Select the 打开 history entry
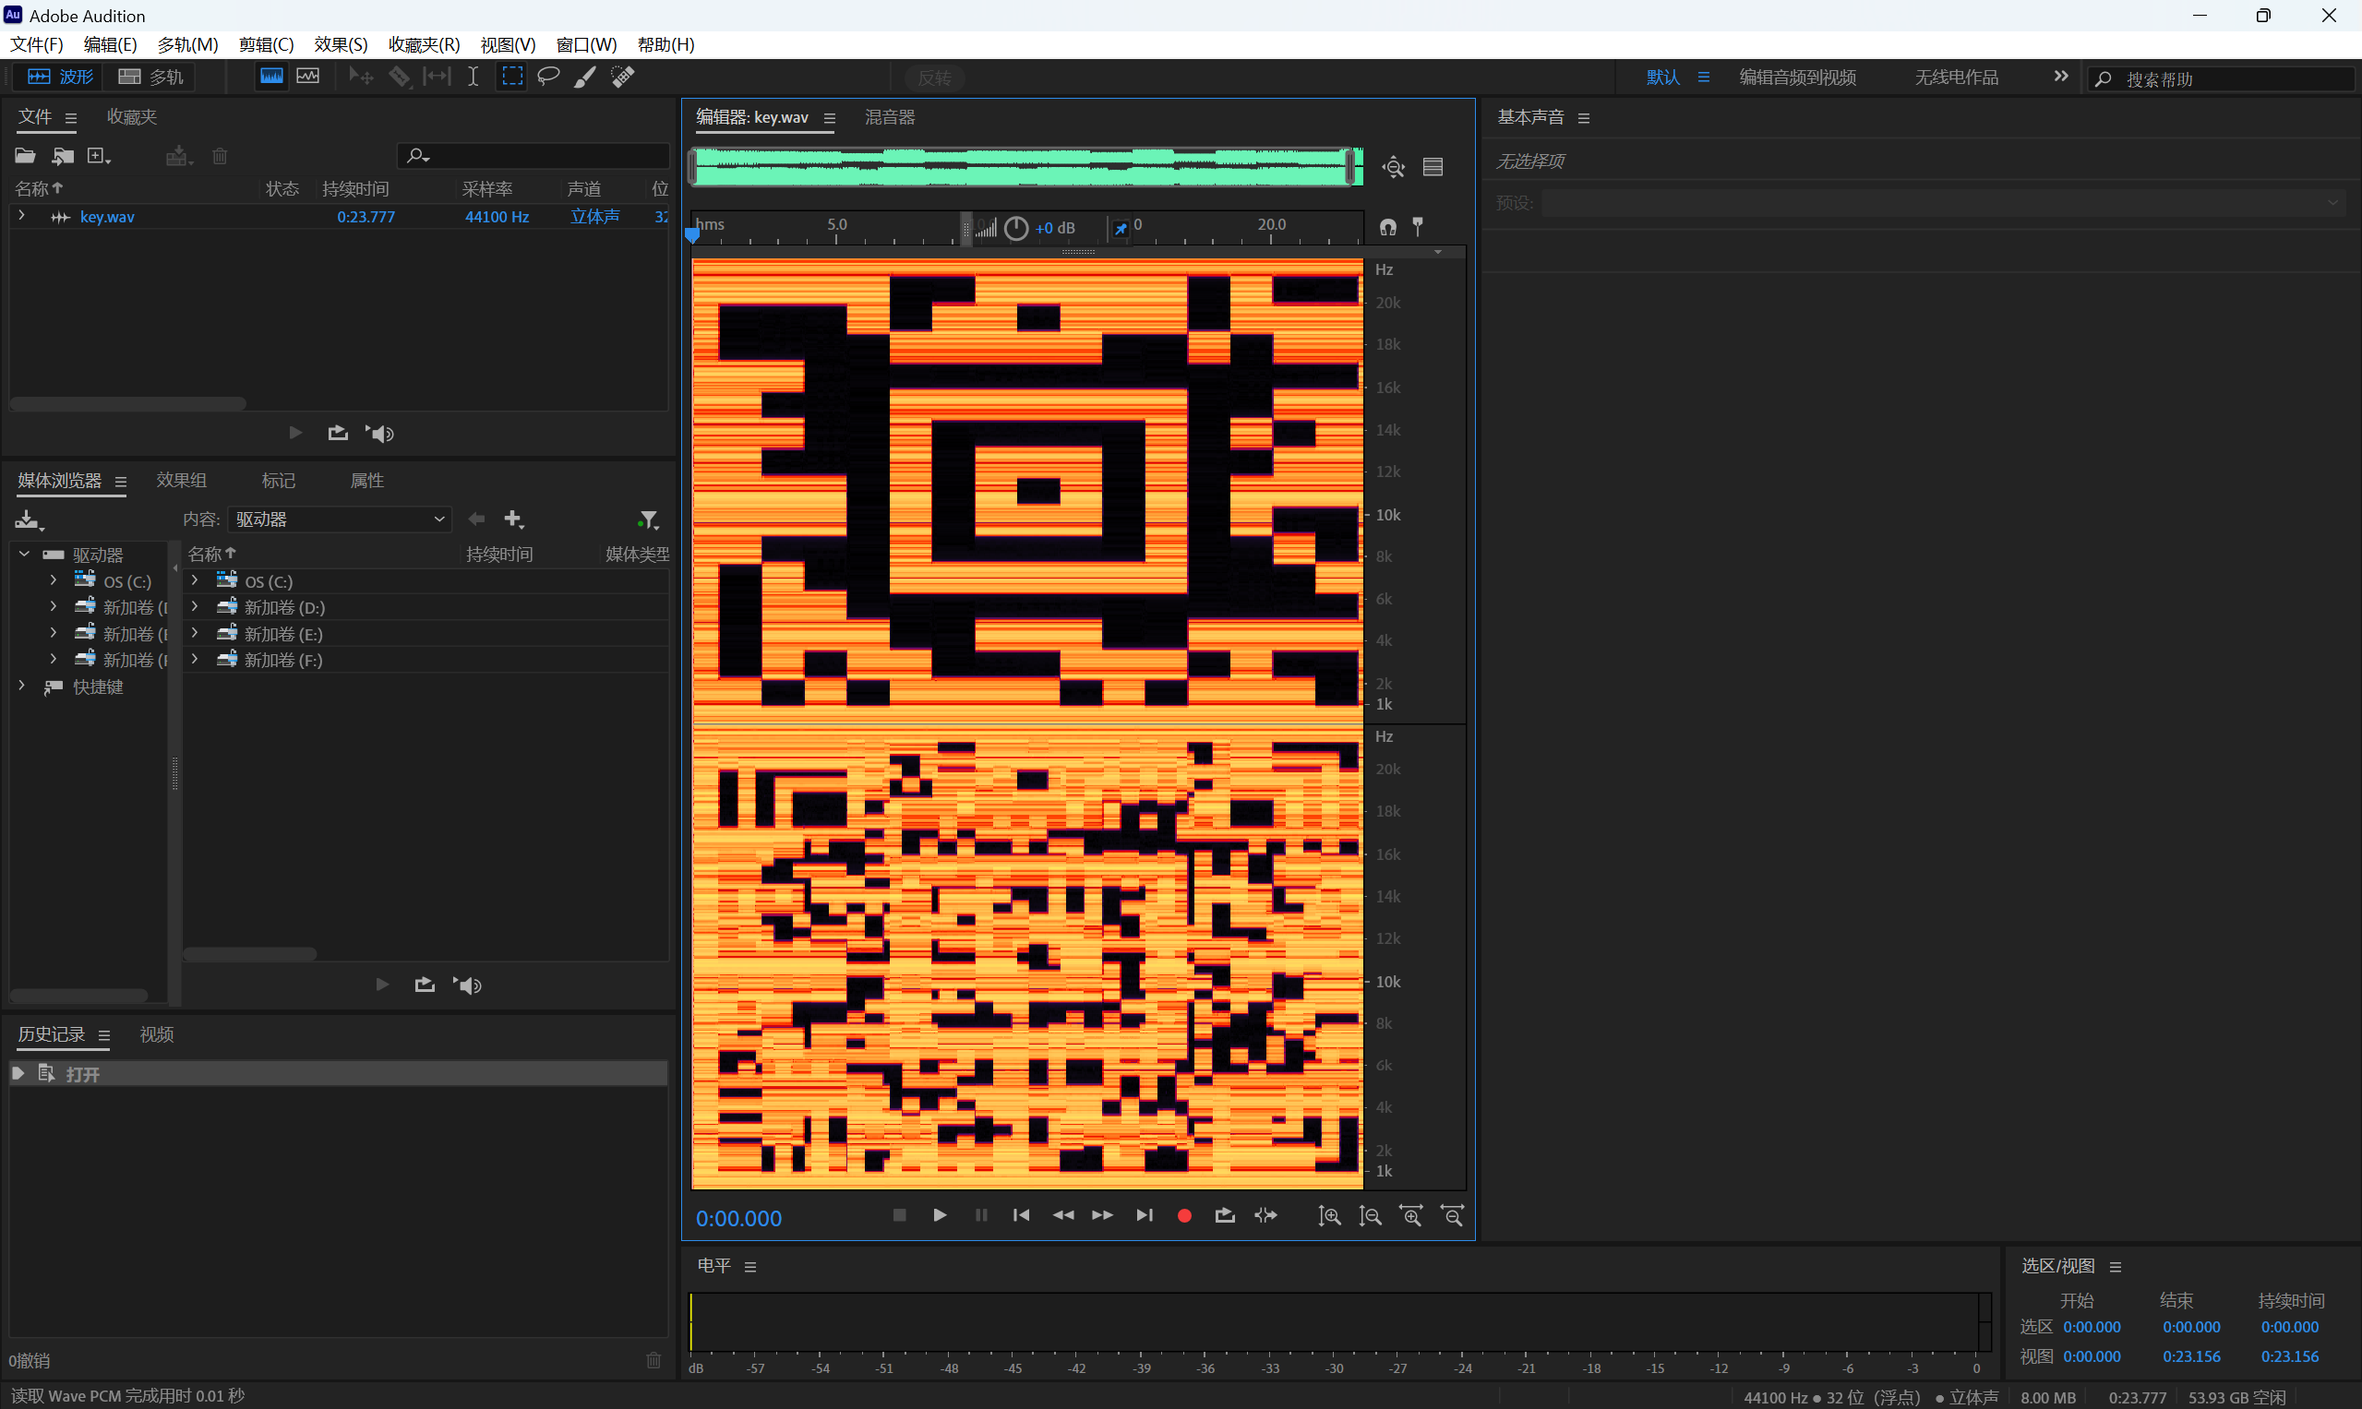 (338, 1074)
